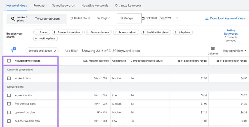Click the Add filter button

71,51
